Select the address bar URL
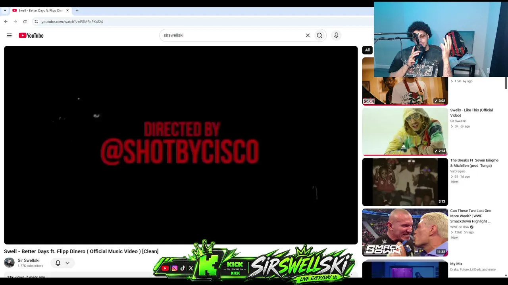This screenshot has width=508, height=285. [x=72, y=22]
